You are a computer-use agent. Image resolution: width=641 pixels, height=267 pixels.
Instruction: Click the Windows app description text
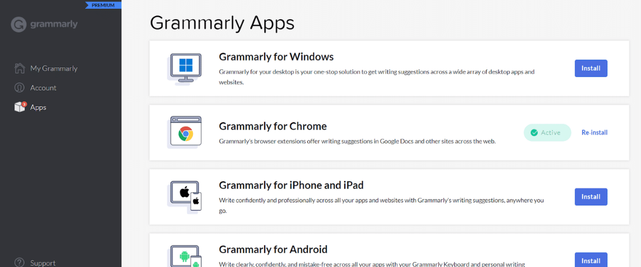377,77
